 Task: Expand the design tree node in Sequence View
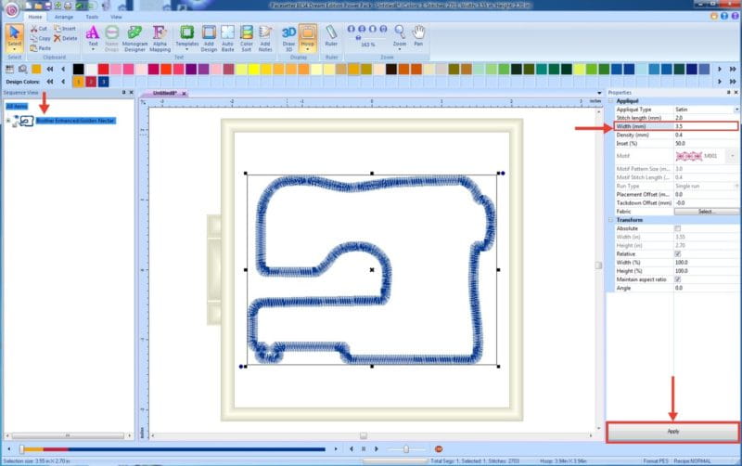coord(7,121)
